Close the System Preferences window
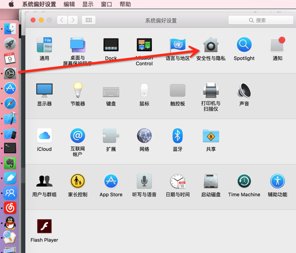This screenshot has height=253, width=296. (x=33, y=20)
